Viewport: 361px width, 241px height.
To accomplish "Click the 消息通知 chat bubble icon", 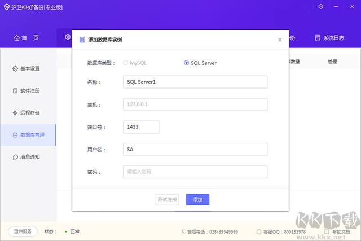I will point(15,157).
